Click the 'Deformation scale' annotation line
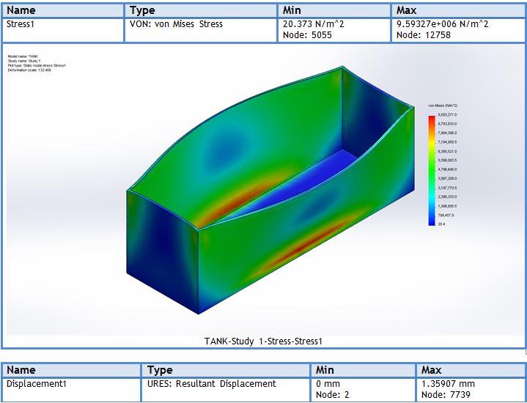 coord(29,70)
